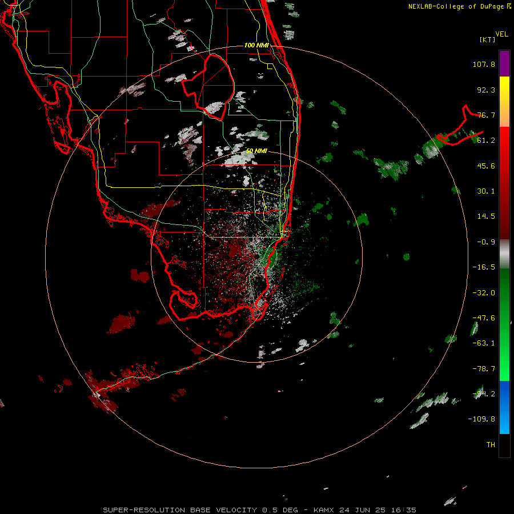
Task: Select the 14.5 scale value
Action: 486,216
